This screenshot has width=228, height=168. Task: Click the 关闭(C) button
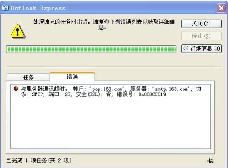pyautogui.click(x=202, y=24)
